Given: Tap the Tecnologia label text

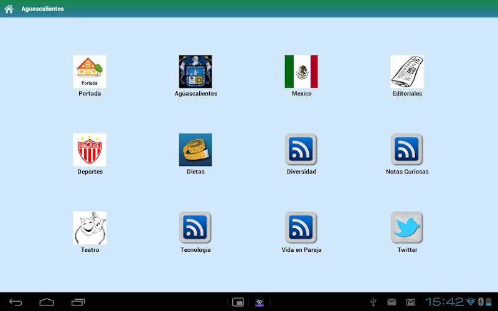Looking at the screenshot, I should pyautogui.click(x=195, y=250).
